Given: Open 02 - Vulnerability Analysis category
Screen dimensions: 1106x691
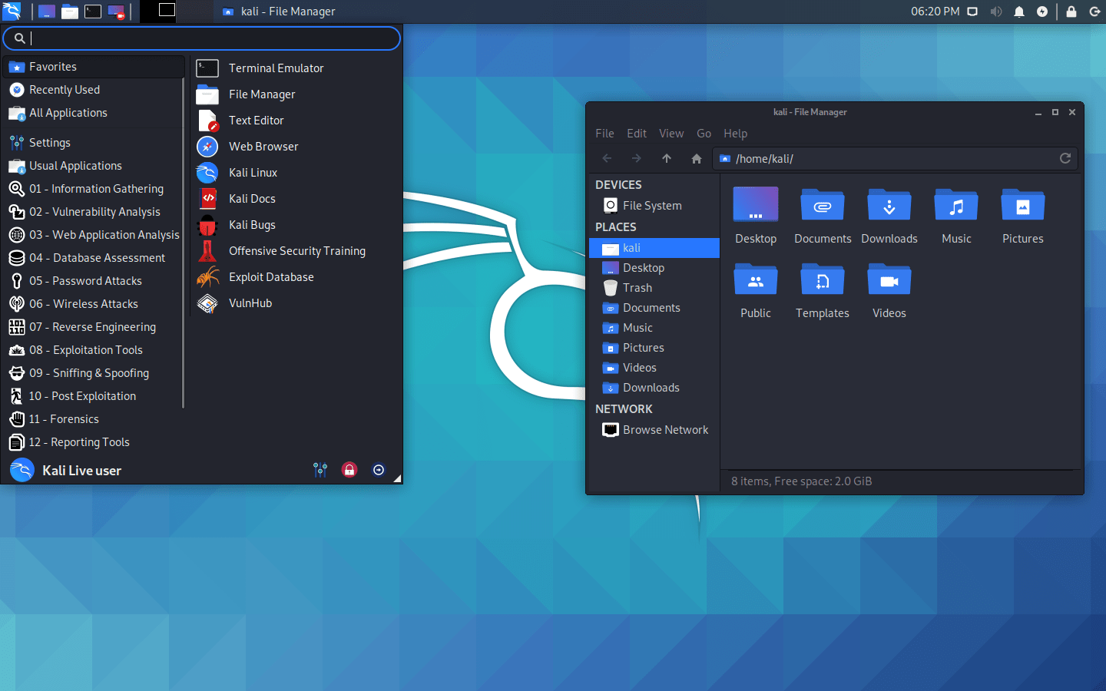Looking at the screenshot, I should pos(94,212).
